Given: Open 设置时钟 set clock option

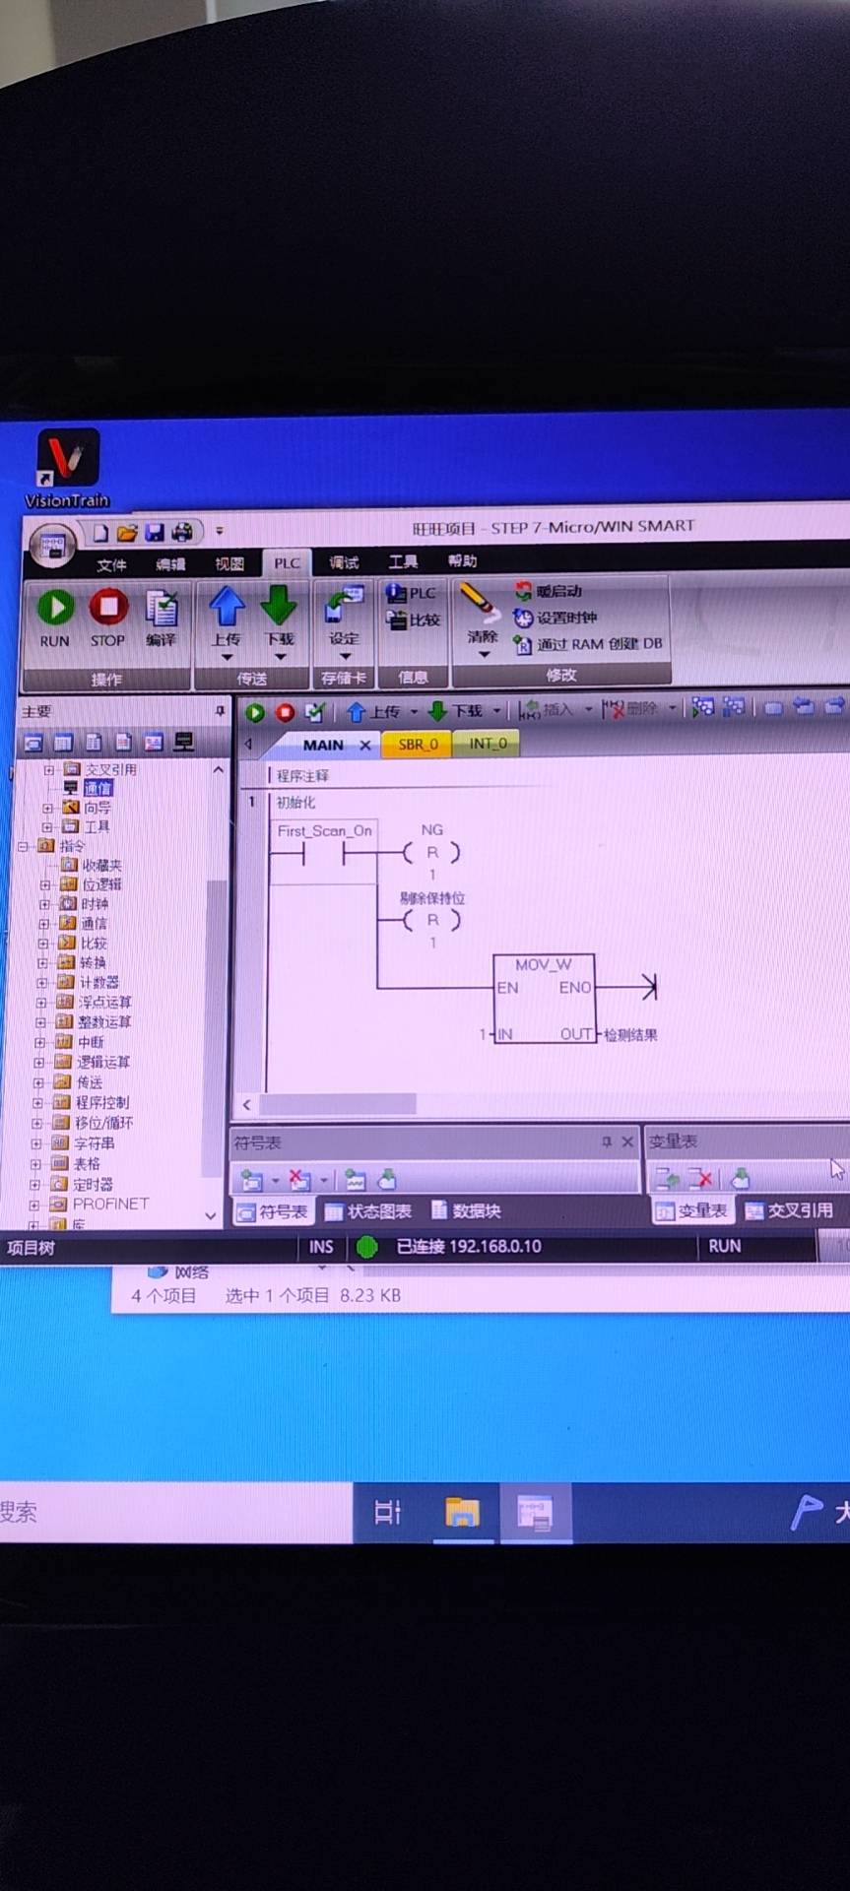Looking at the screenshot, I should [556, 618].
